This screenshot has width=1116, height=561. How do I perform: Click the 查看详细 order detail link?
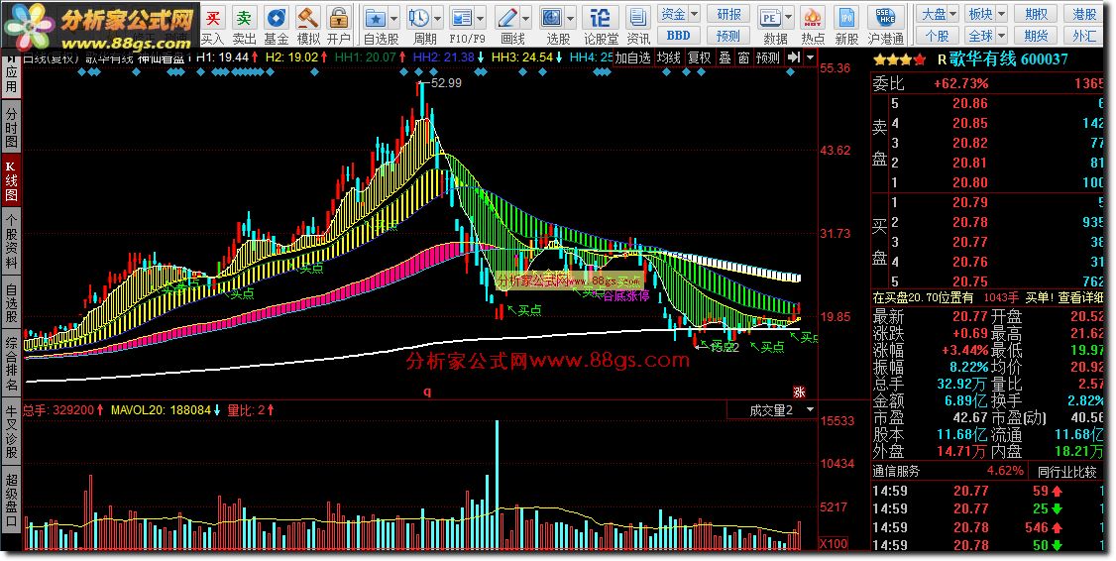pos(1080,297)
